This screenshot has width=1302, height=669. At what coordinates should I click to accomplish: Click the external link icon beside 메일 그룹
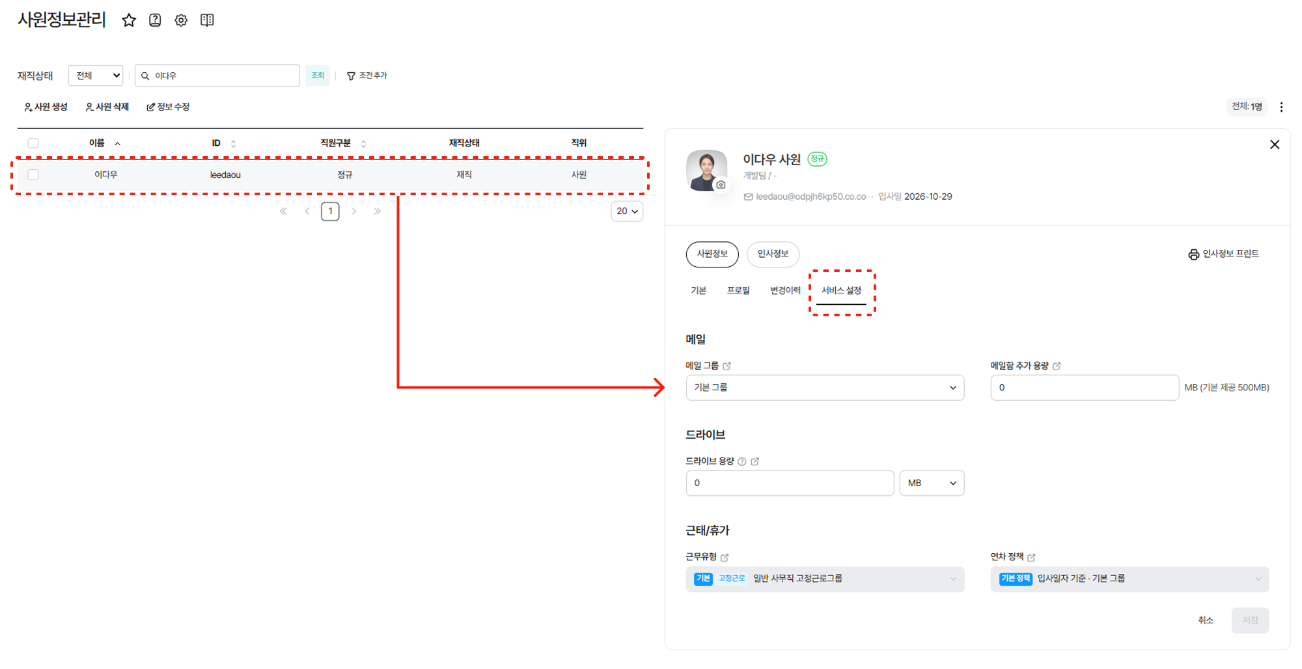pos(727,366)
